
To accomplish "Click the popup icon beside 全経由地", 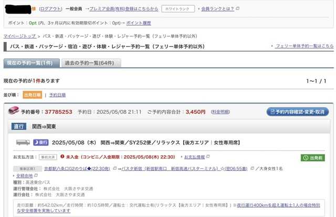I will [x=36, y=176].
